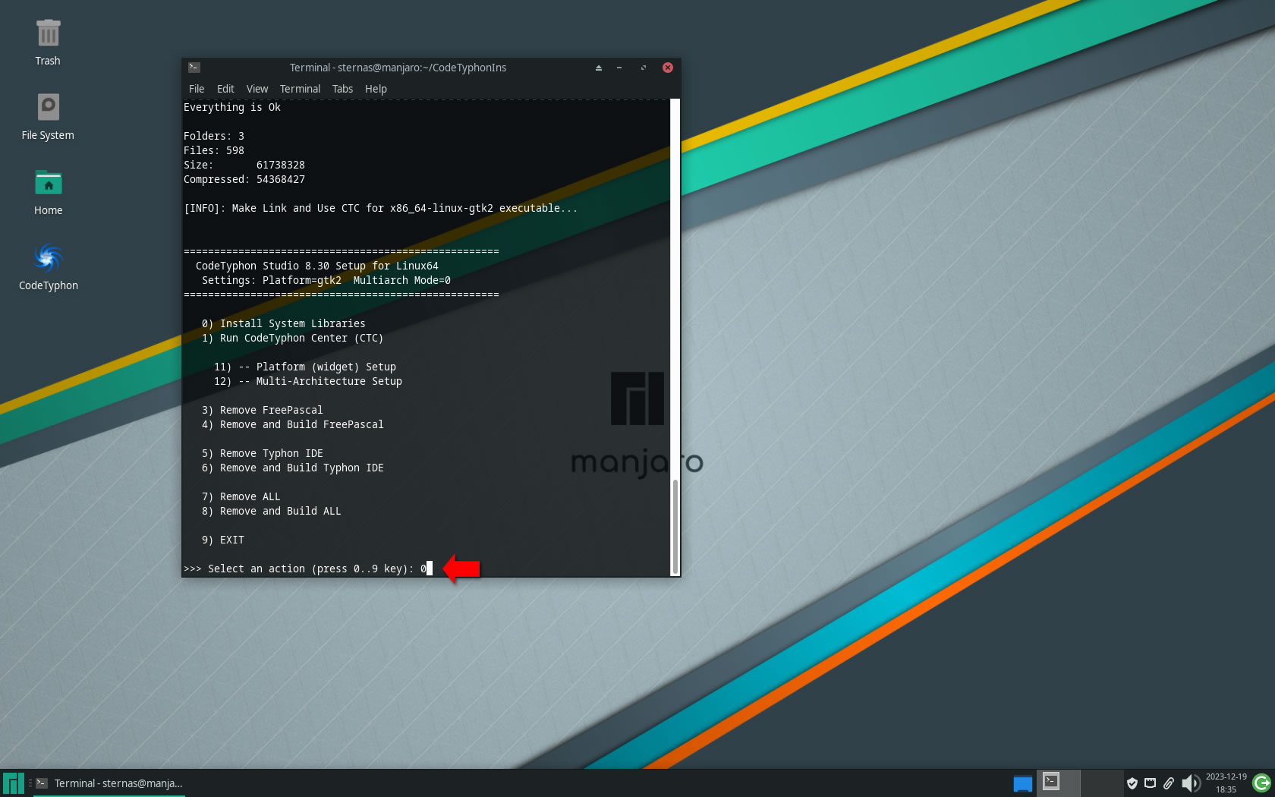This screenshot has width=1275, height=797.
Task: Click the '1) Run CodeTyphon Center (CTC)' line
Action: (292, 338)
